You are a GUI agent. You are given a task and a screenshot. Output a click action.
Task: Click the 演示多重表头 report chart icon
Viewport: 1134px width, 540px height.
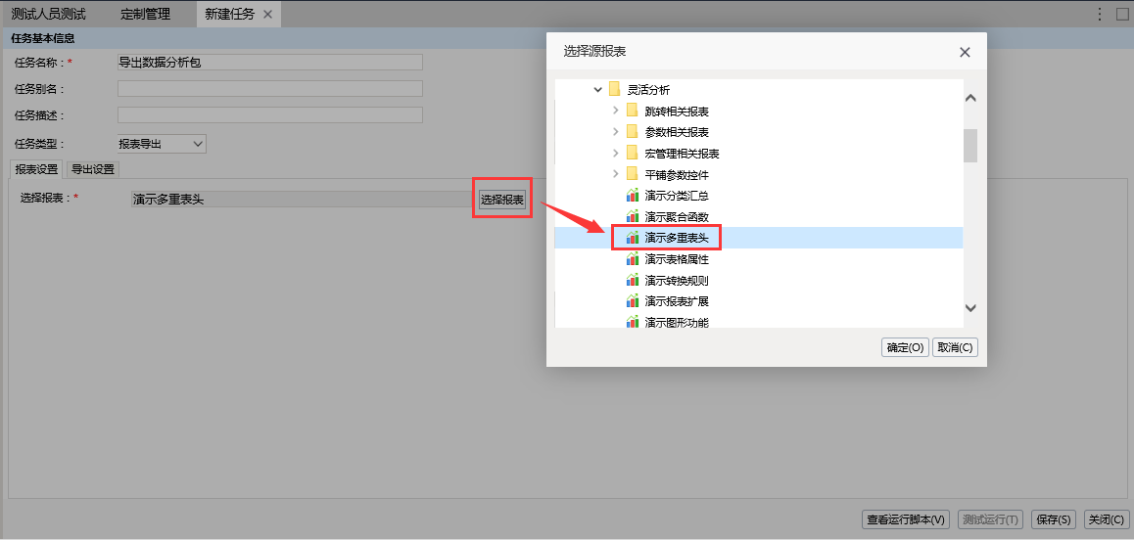[632, 237]
